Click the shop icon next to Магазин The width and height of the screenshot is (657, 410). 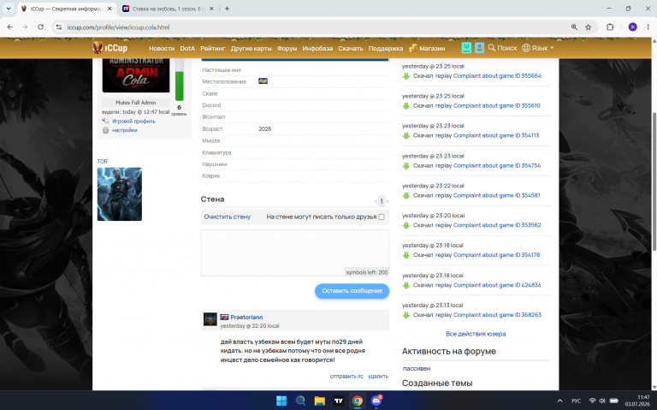tap(412, 48)
